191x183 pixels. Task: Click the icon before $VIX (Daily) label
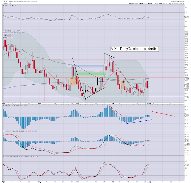pos(4,31)
